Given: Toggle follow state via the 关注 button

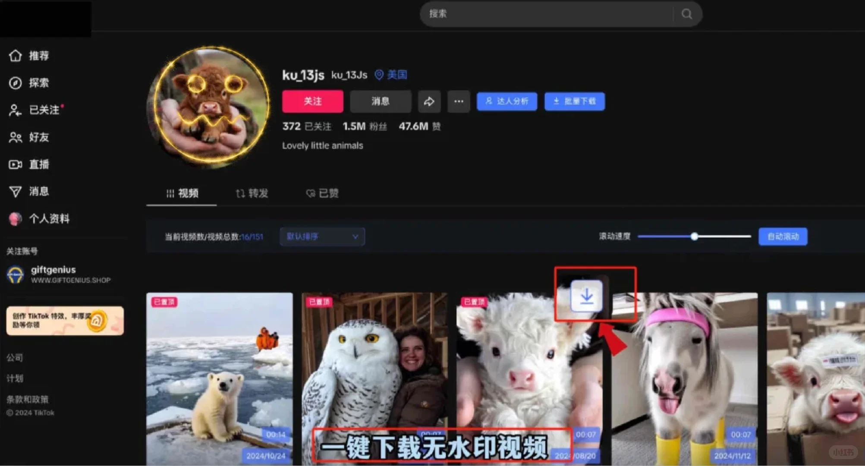Looking at the screenshot, I should click(312, 101).
